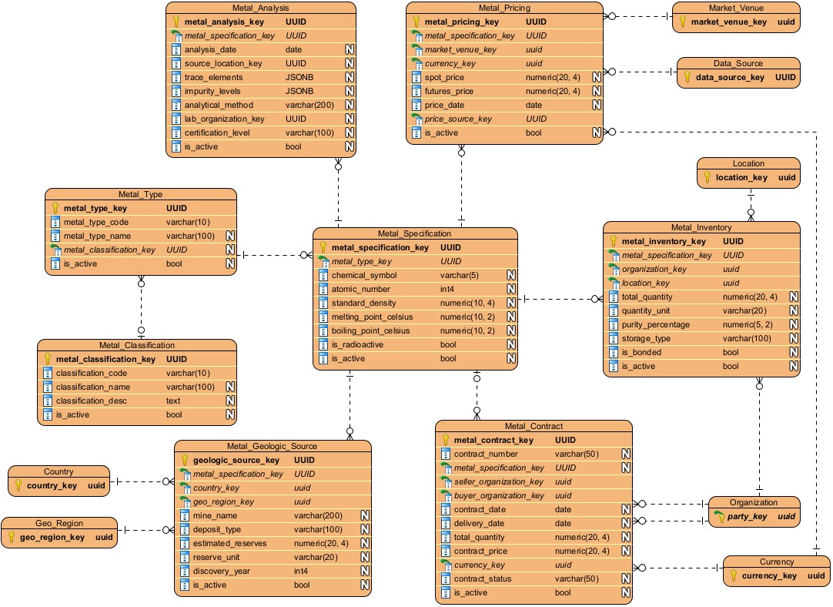Click the key icon next to party_key

(718, 516)
